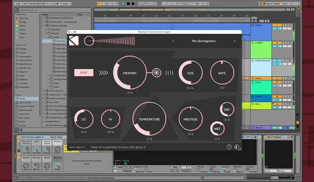Image resolution: width=314 pixels, height=182 pixels.
Task: Toggle Magma device activator in device chain
Action: 266,137
